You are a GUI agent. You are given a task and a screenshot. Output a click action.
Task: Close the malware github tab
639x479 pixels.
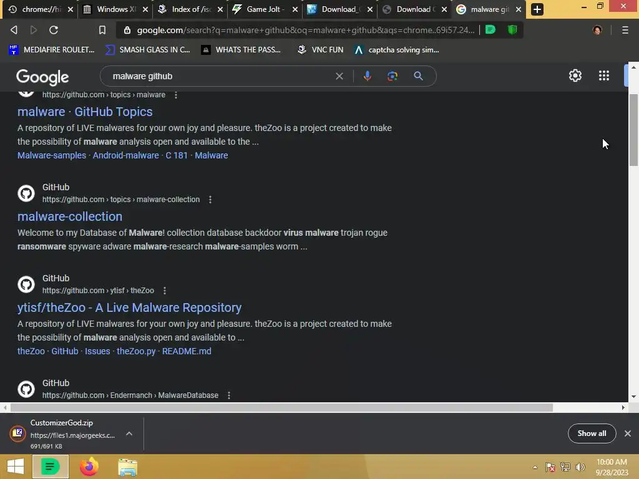tap(519, 9)
